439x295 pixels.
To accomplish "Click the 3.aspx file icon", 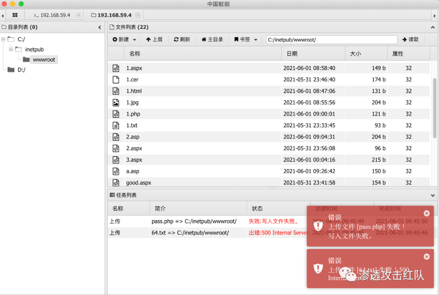I will [116, 160].
